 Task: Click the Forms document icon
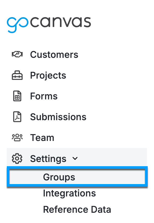click(17, 96)
